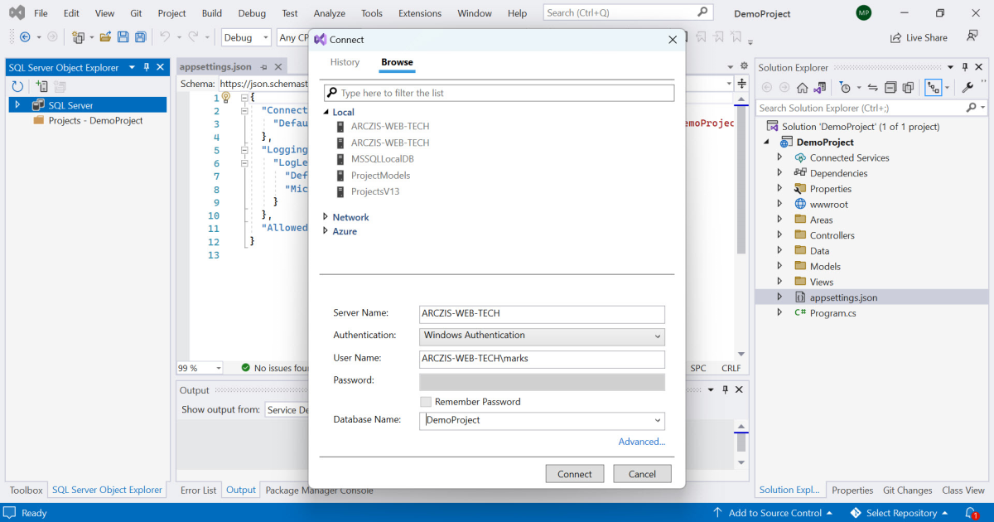Click the Auto Hide pin on Solution Explorer

pyautogui.click(x=965, y=67)
